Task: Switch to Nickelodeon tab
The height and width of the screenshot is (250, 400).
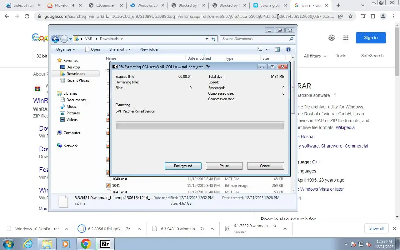Action: click(64, 5)
